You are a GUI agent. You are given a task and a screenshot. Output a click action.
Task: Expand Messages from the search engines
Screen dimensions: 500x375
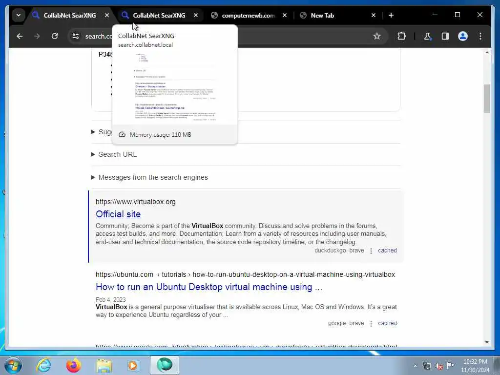149,177
